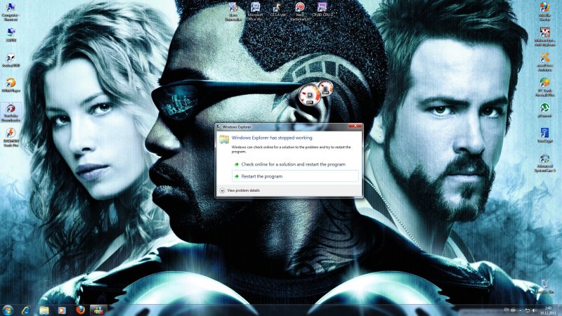562x316 pixels.
Task: Launch the TrueCrypt desktop shortcut
Action: coord(544,136)
